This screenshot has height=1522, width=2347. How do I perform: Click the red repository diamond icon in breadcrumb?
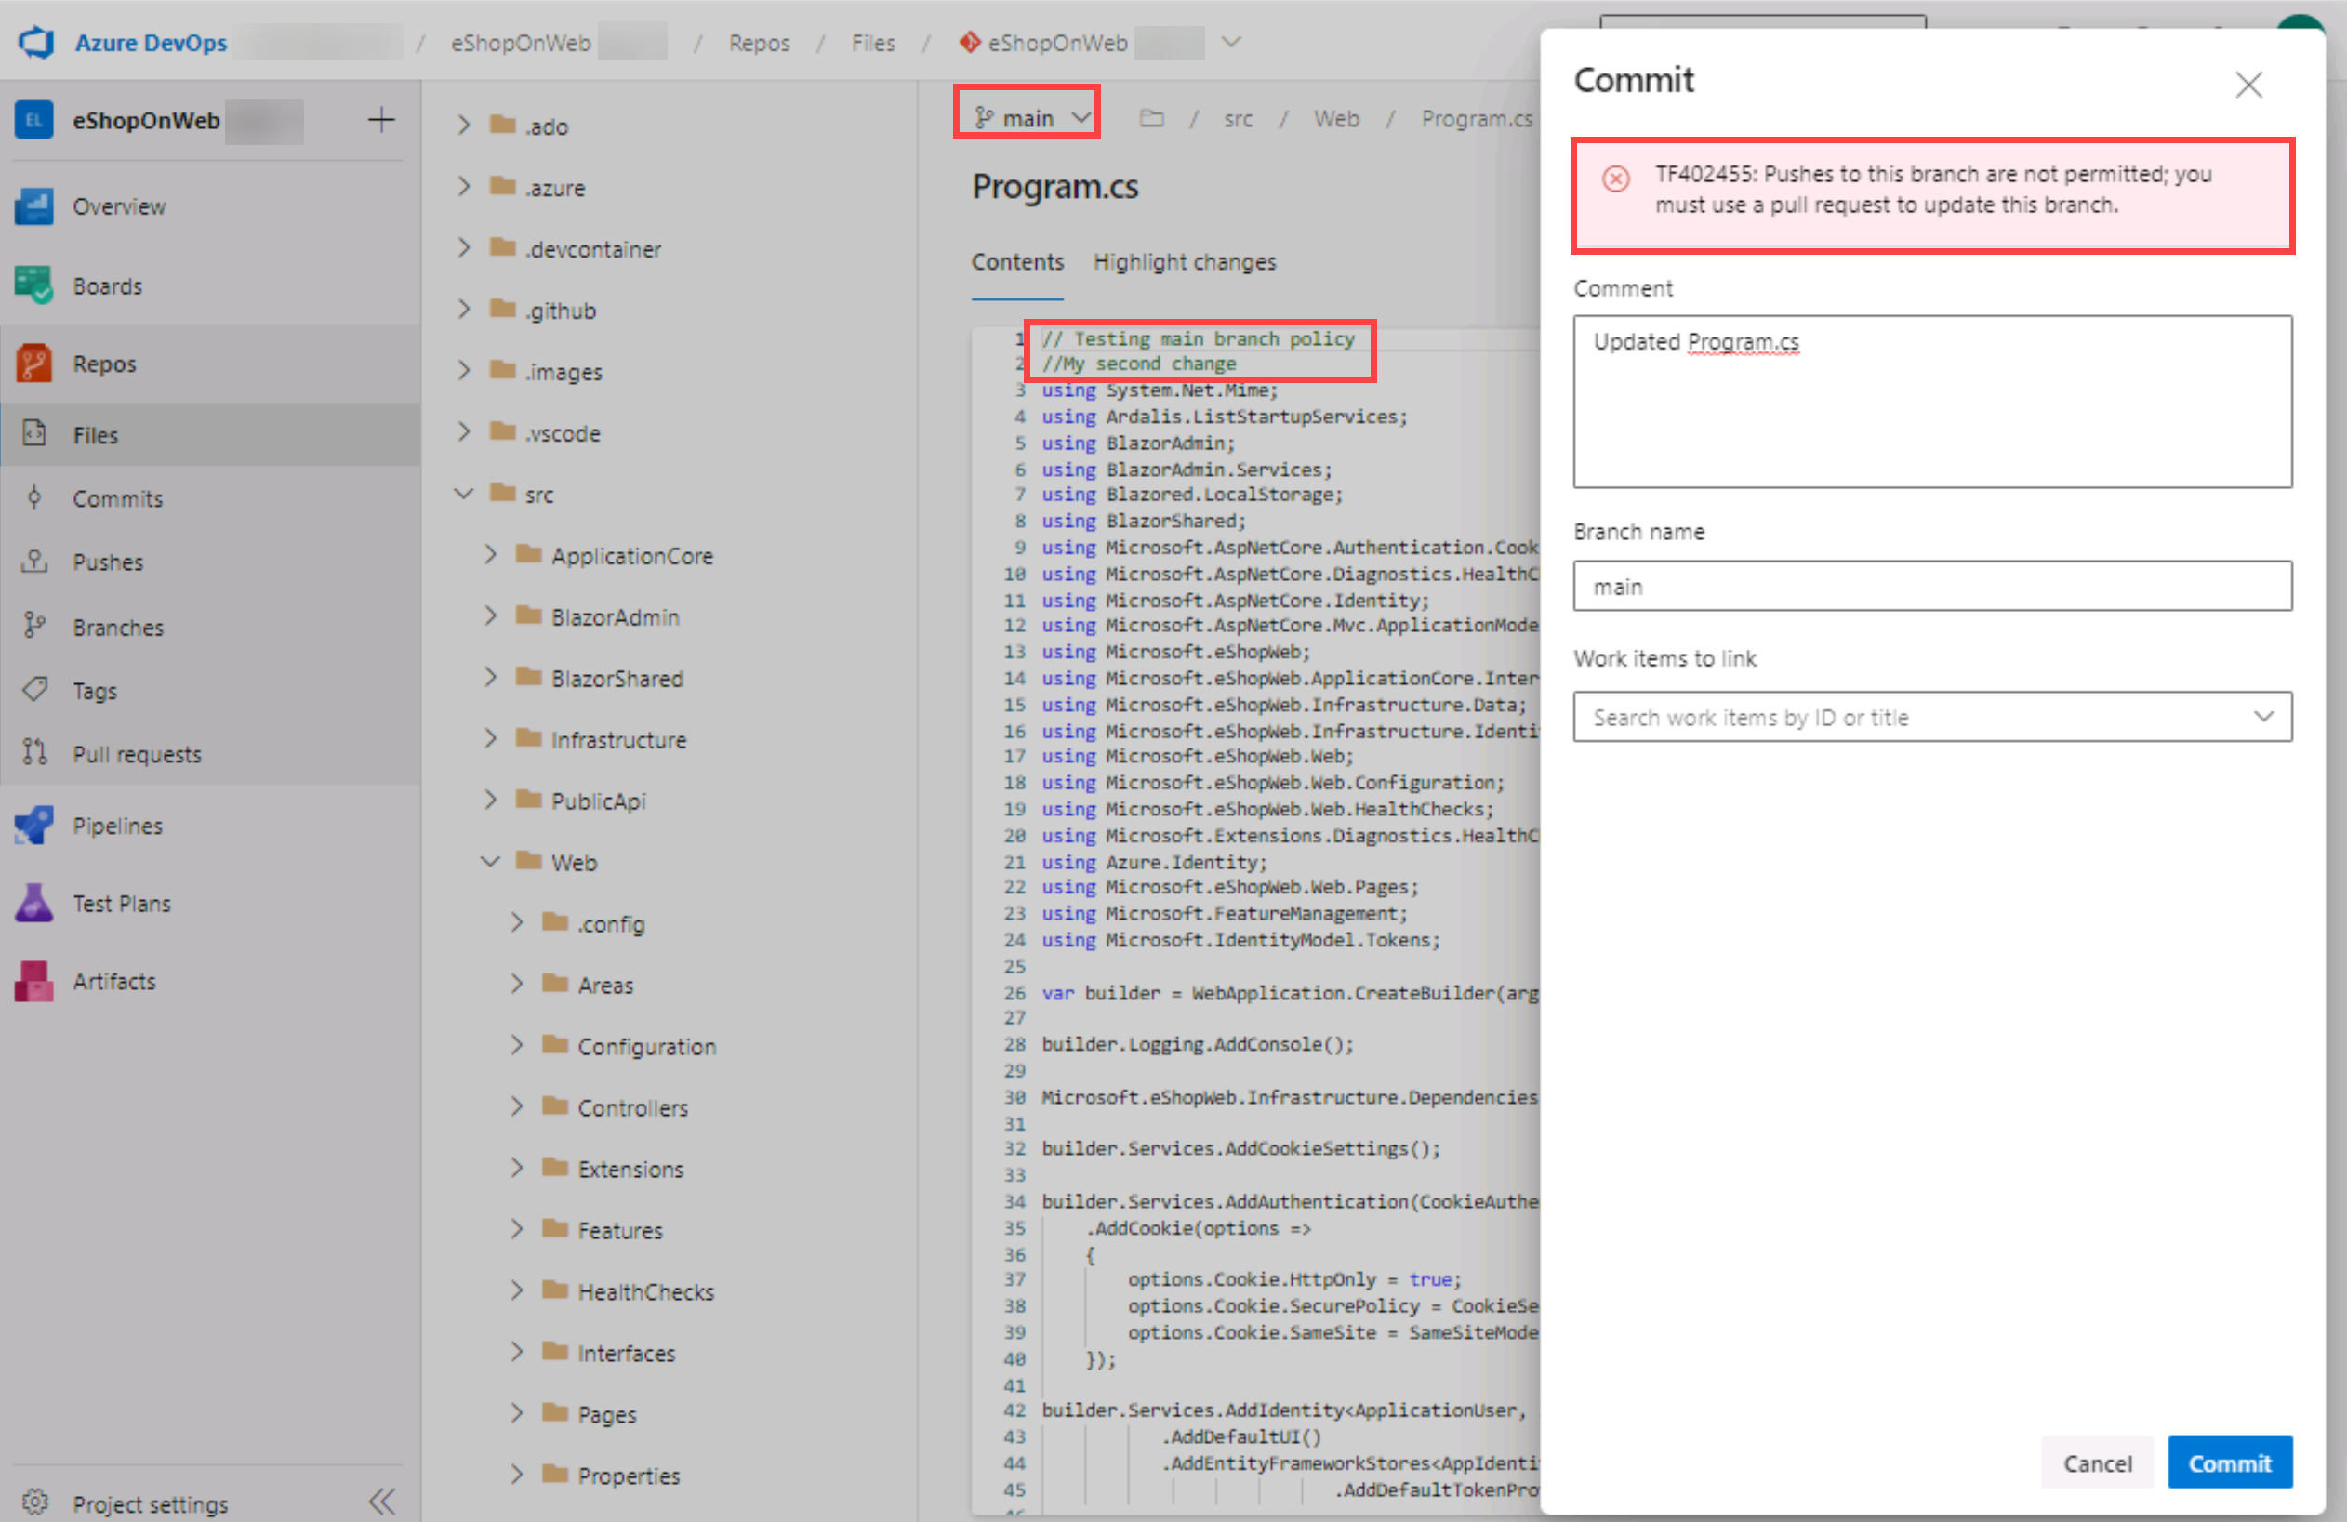coord(969,42)
